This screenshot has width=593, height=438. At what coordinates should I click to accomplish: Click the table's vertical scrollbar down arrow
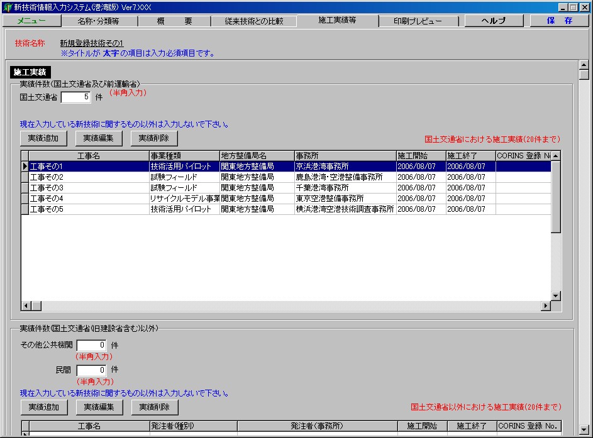pyautogui.click(x=555, y=296)
